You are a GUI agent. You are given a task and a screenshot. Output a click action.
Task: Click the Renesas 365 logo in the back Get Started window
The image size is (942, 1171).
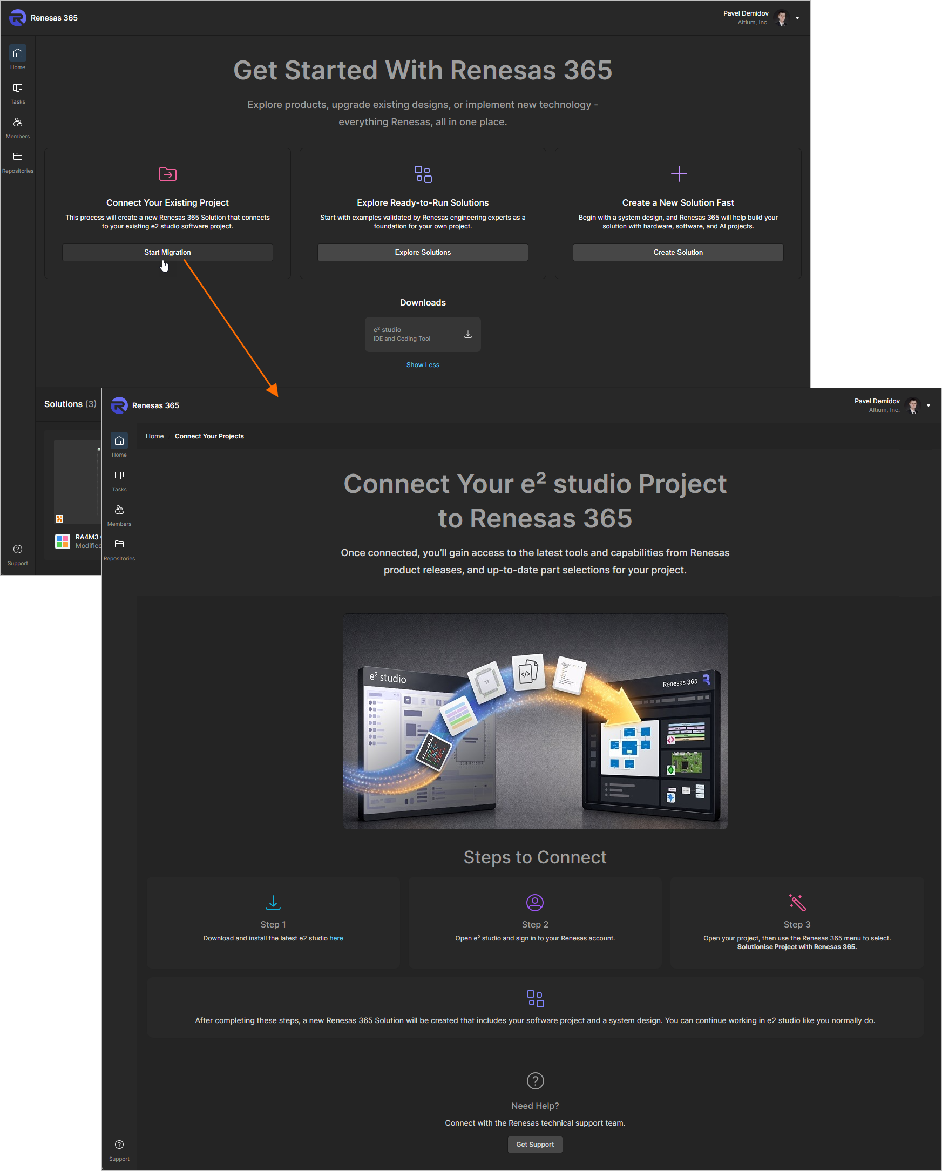(18, 18)
